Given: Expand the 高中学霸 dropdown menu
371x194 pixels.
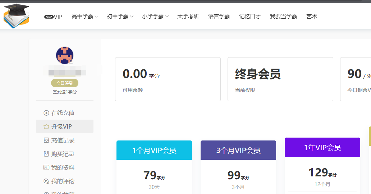Looking at the screenshot, I should (85, 17).
